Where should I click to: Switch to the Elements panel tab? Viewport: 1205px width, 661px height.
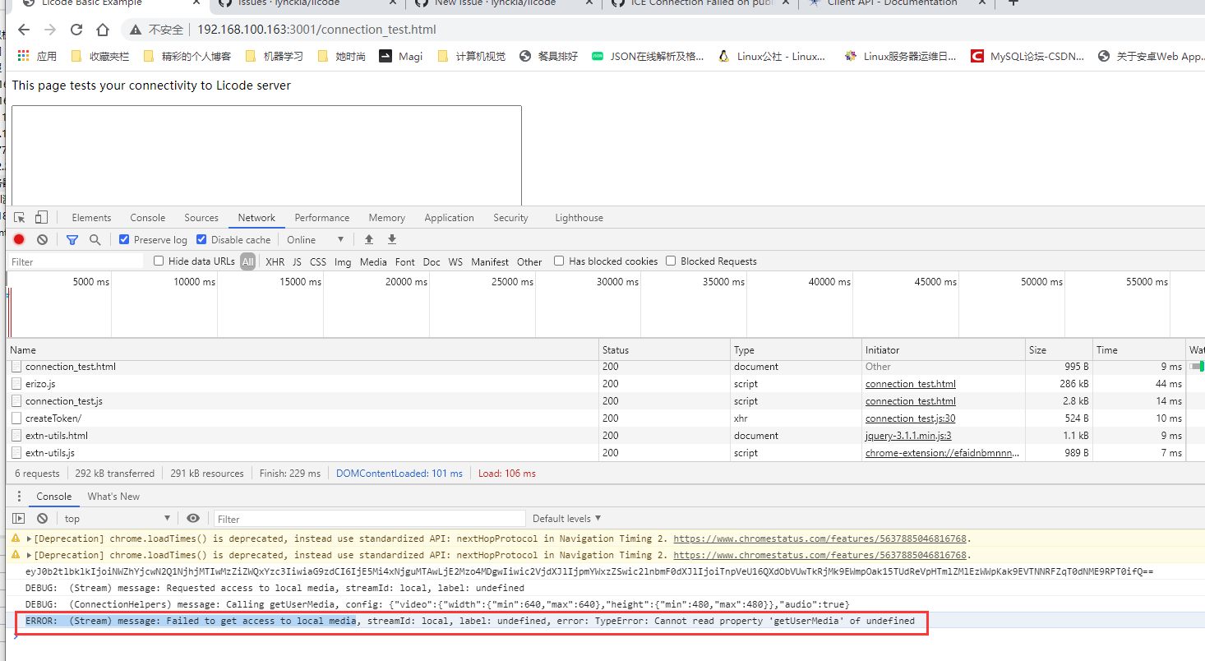pyautogui.click(x=91, y=218)
